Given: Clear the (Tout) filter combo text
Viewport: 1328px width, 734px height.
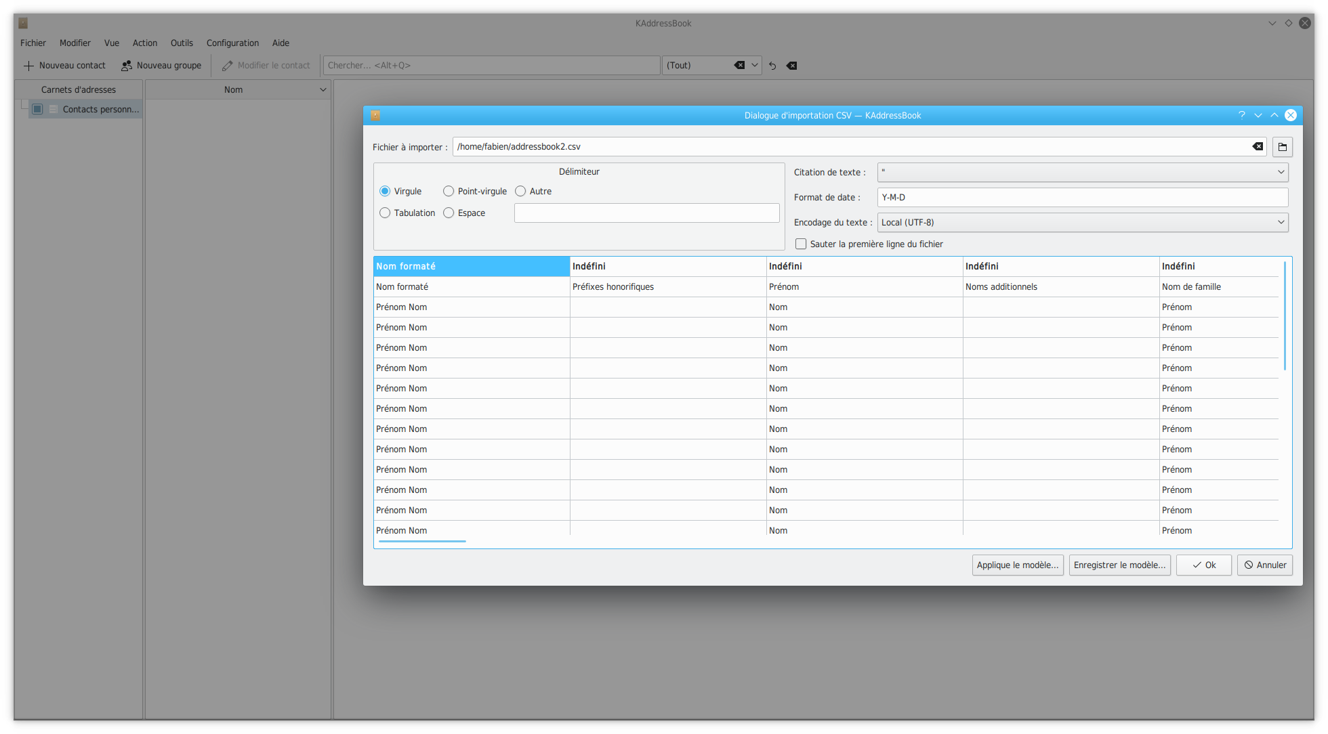Looking at the screenshot, I should click(x=739, y=65).
